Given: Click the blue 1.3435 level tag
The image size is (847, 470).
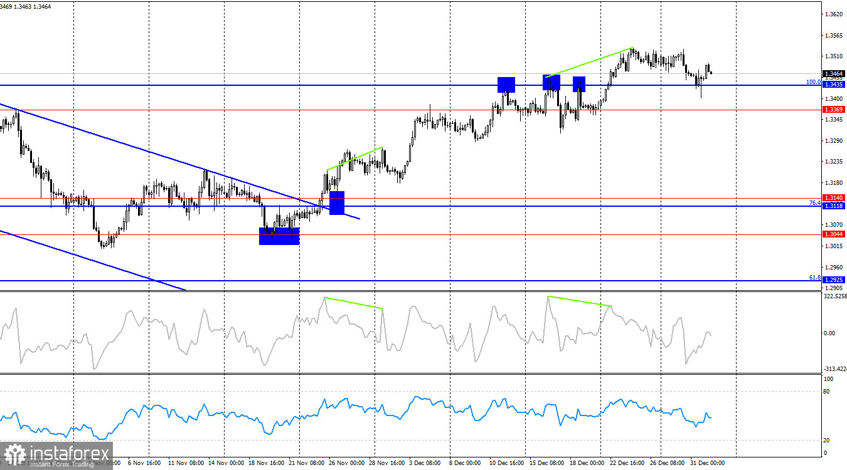Looking at the screenshot, I should pyautogui.click(x=834, y=85).
